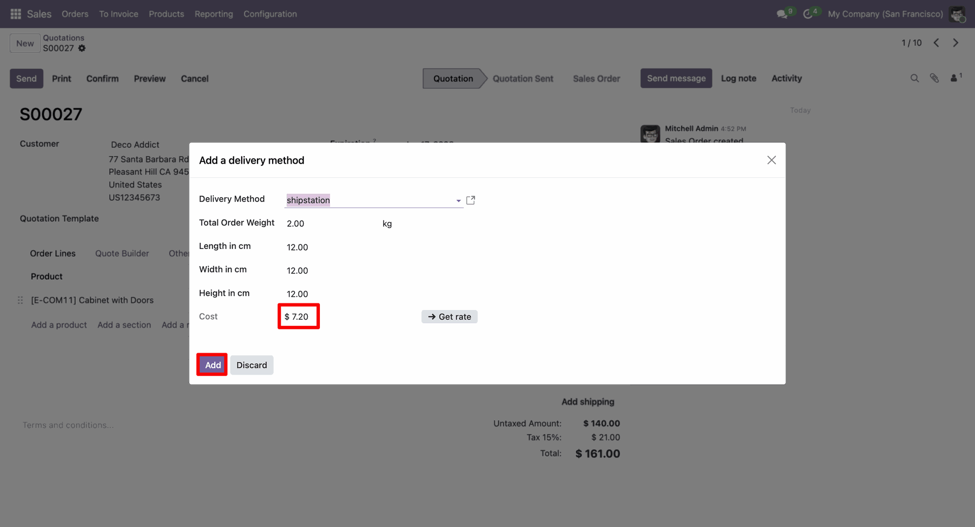The width and height of the screenshot is (975, 527).
Task: Click Add a section link
Action: [x=124, y=325]
